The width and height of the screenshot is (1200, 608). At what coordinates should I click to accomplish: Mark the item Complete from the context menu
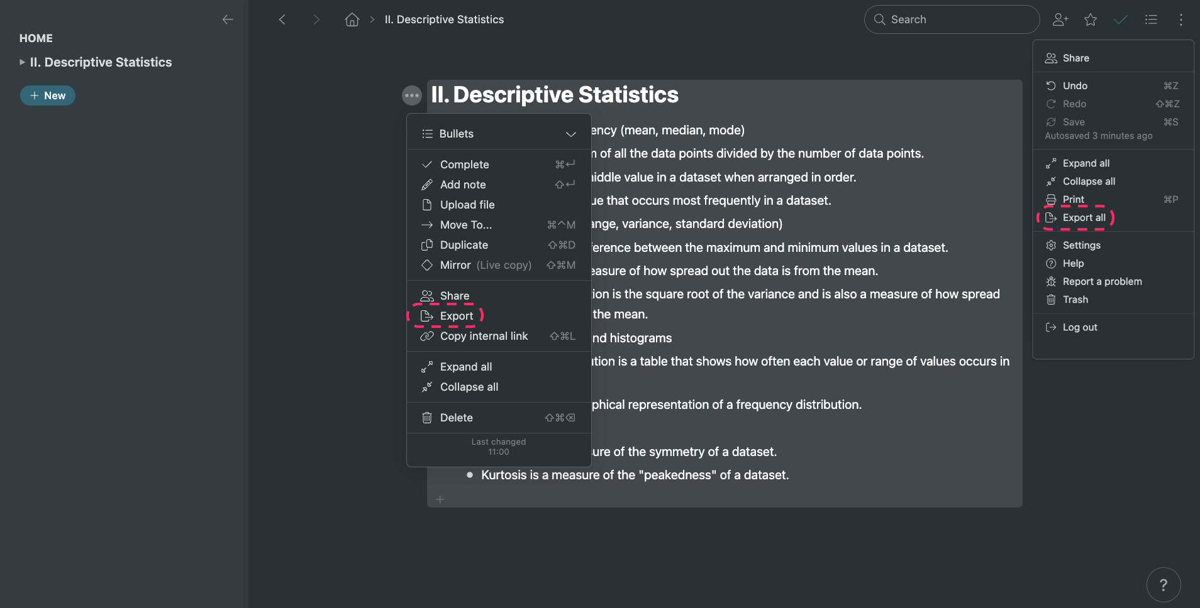(x=464, y=164)
